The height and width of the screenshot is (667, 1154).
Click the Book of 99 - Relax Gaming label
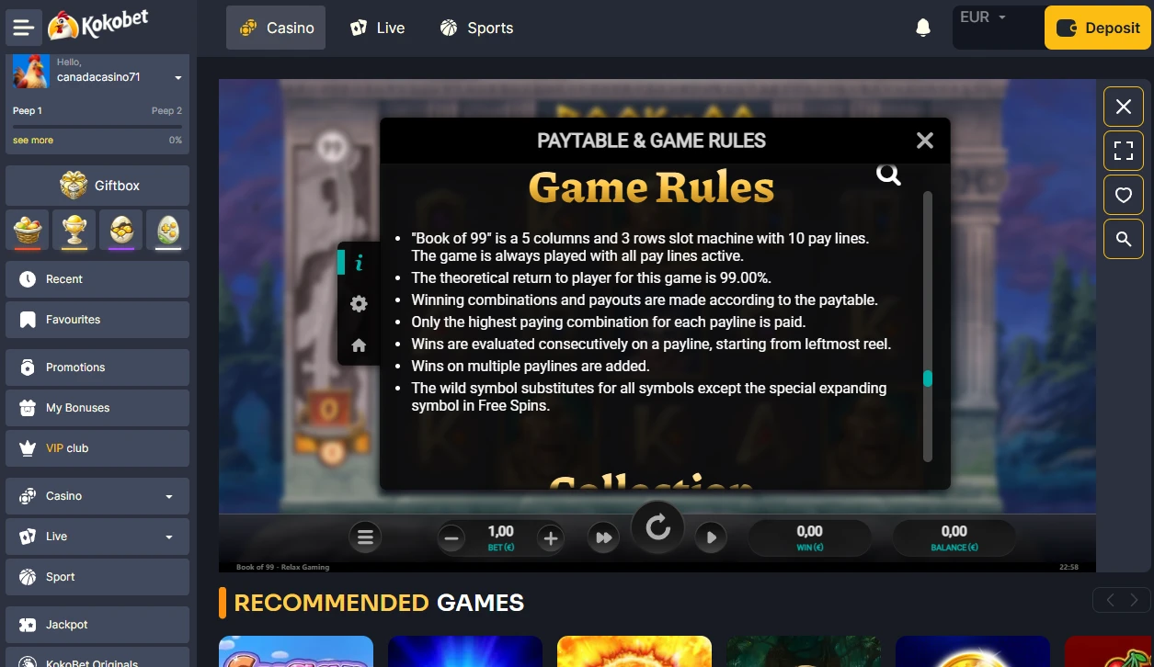click(280, 567)
